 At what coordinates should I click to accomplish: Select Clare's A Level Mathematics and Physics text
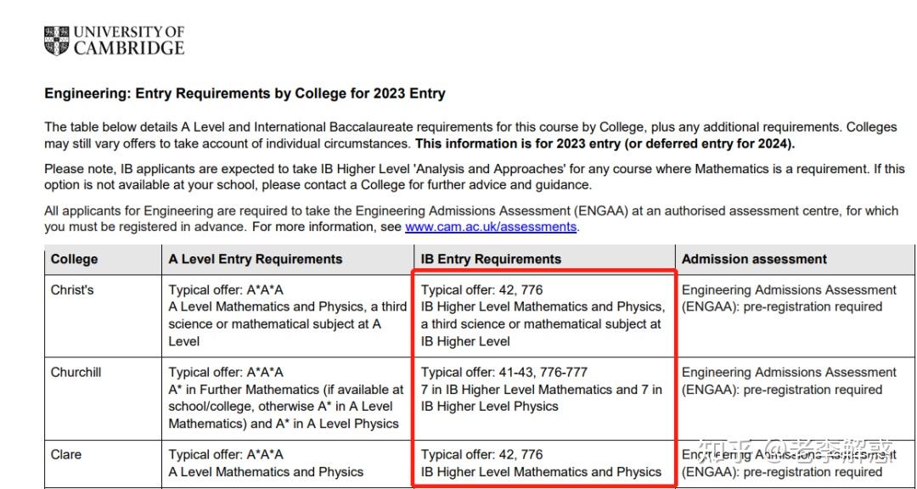point(266,471)
